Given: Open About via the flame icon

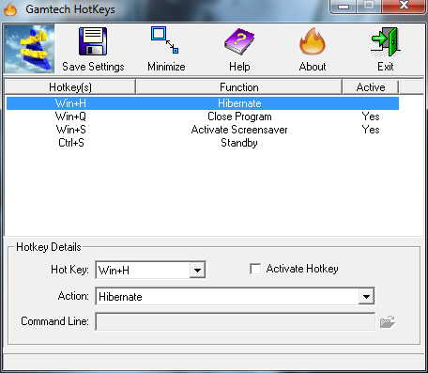Looking at the screenshot, I should (313, 42).
